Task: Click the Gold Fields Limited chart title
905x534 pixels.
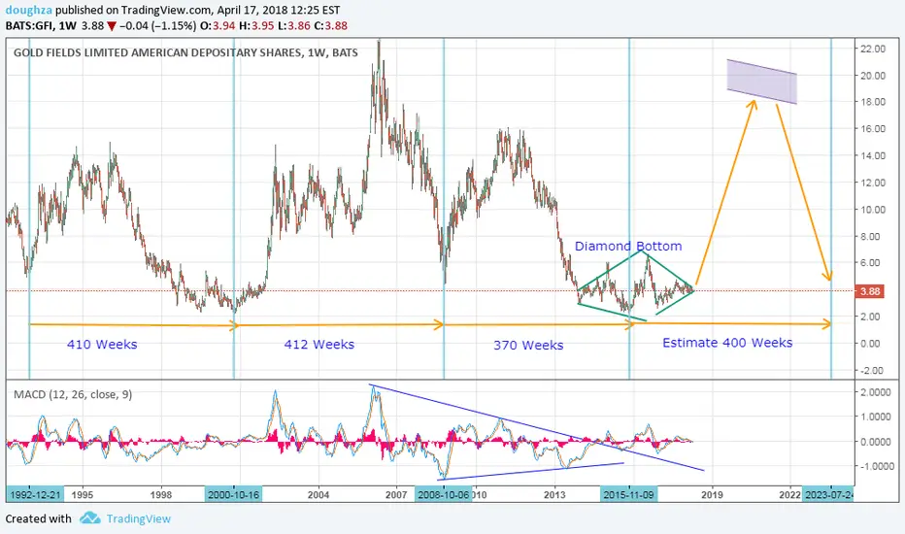Action: coord(185,52)
